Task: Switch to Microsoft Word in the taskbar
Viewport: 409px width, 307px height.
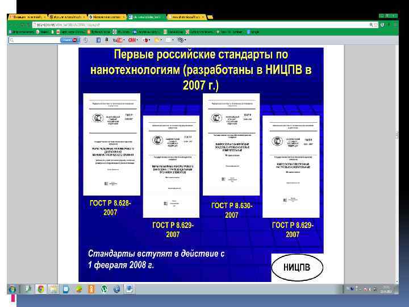Action: click(130, 289)
